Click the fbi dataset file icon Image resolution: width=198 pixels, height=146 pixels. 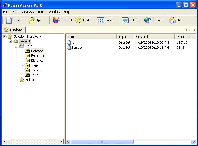click(x=69, y=42)
